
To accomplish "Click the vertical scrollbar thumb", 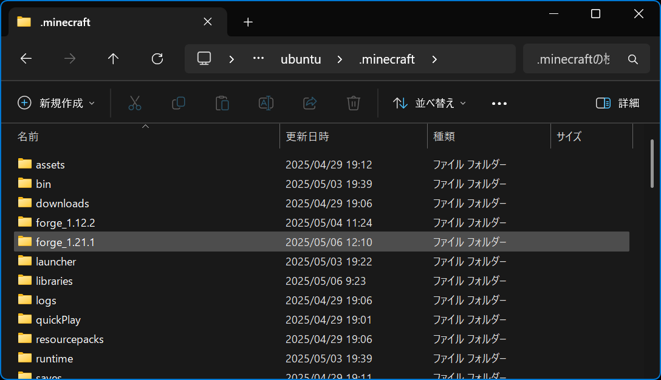I will pyautogui.click(x=652, y=164).
